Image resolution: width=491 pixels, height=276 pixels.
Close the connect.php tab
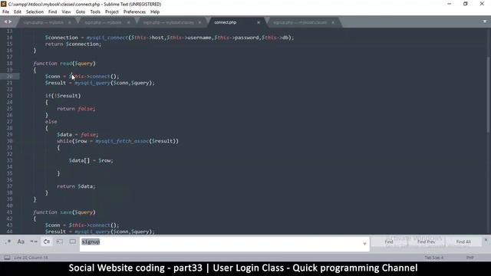[x=259, y=22]
